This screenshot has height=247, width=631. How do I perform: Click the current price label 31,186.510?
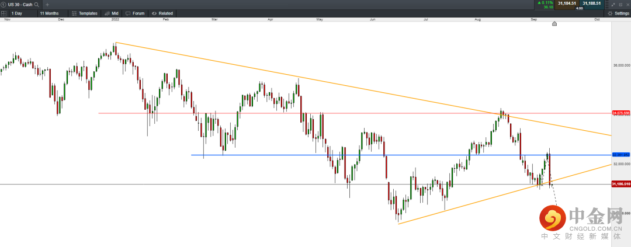pos(620,184)
